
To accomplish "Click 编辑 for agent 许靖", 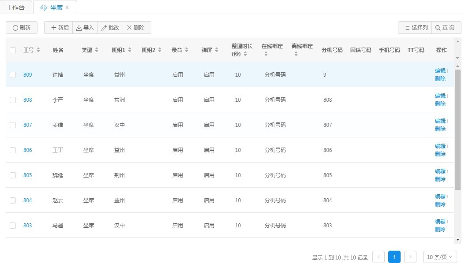I will click(x=440, y=71).
